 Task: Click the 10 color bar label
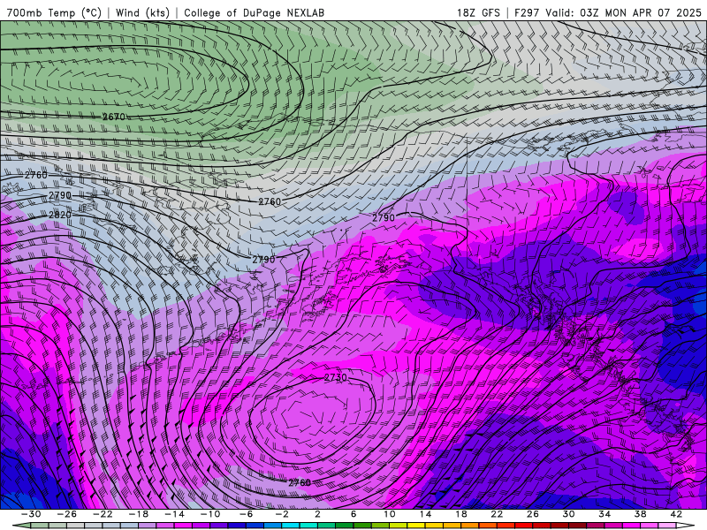click(x=390, y=514)
